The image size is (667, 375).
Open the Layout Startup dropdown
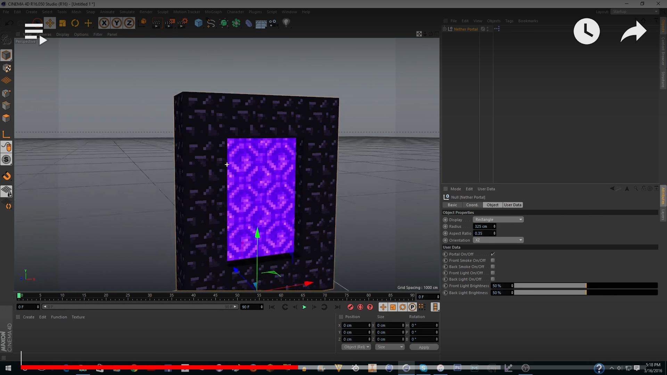635,11
